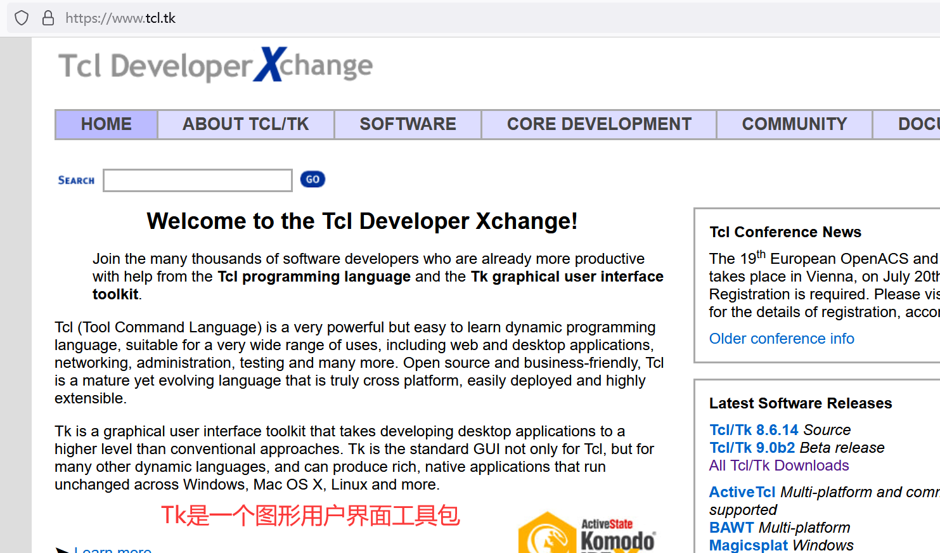Click the 'The 19th European OpenACS and' text
This screenshot has height=553, width=940.
coord(823,258)
